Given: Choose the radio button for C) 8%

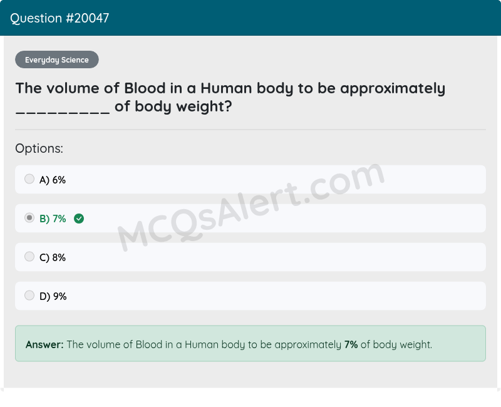Looking at the screenshot, I should tap(29, 257).
